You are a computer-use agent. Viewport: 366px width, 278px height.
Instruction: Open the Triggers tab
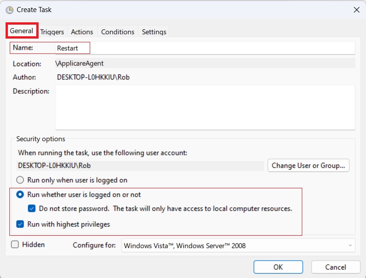(x=52, y=32)
